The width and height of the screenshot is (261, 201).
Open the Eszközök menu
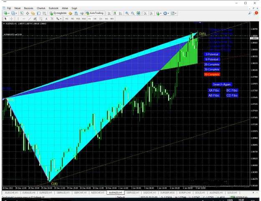(53, 8)
